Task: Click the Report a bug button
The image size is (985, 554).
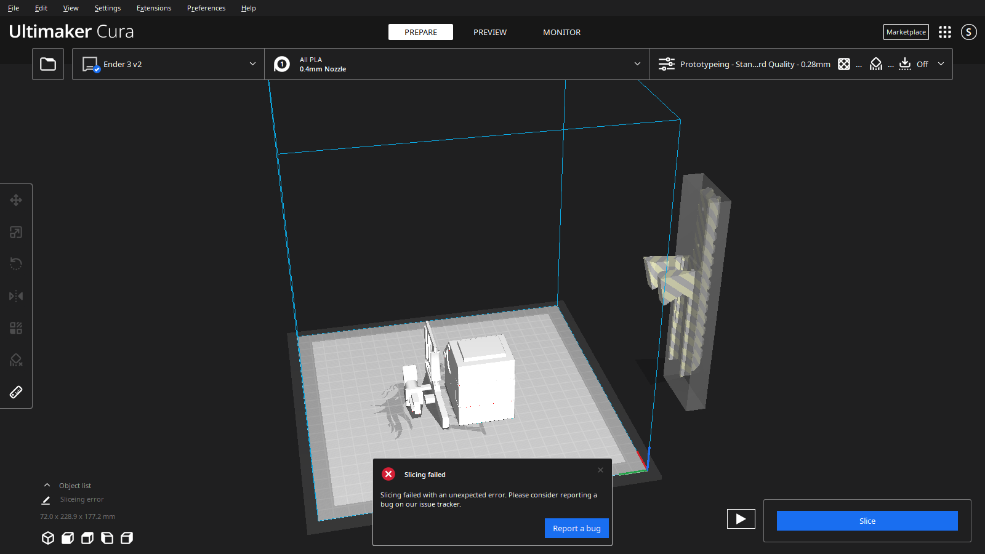Action: [577, 528]
